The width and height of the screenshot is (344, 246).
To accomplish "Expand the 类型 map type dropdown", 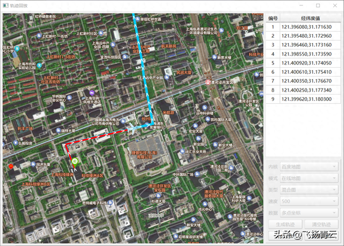I will pyautogui.click(x=309, y=190).
